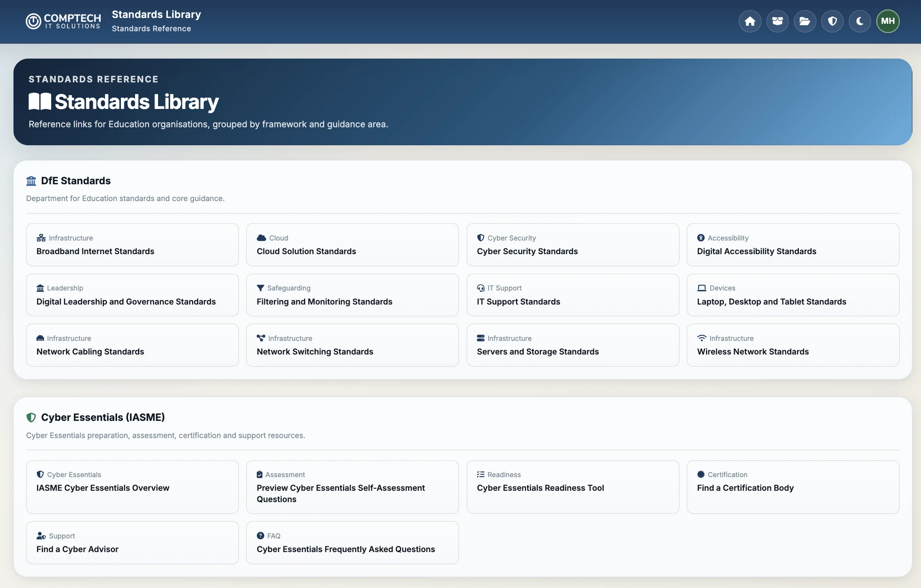Click the badge icon beside Certification
Screen dimensions: 921x588
pyautogui.click(x=701, y=474)
